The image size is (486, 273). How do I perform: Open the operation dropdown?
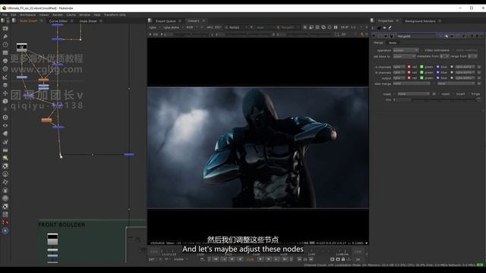(406, 50)
